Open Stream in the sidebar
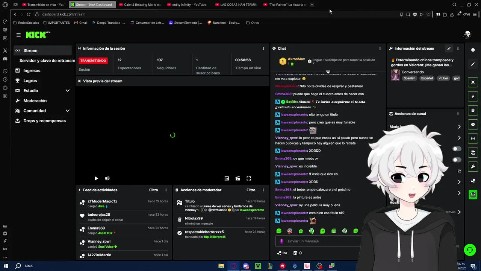Image resolution: width=481 pixels, height=271 pixels. 42,50
